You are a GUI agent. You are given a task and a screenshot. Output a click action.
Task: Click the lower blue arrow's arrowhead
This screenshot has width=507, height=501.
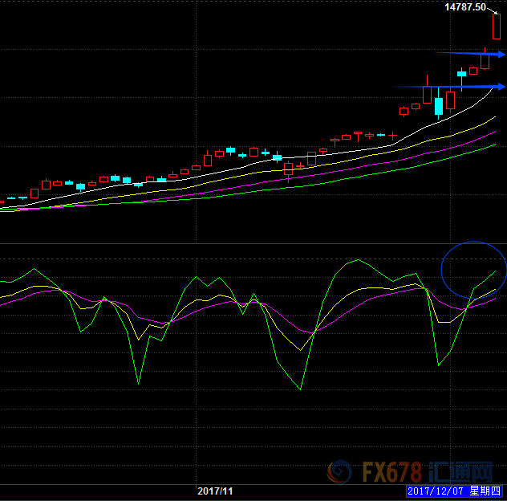click(501, 87)
